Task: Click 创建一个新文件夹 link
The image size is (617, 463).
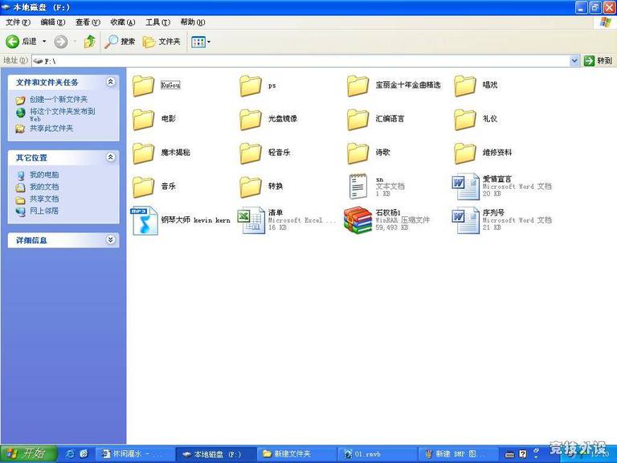Action: (x=58, y=99)
